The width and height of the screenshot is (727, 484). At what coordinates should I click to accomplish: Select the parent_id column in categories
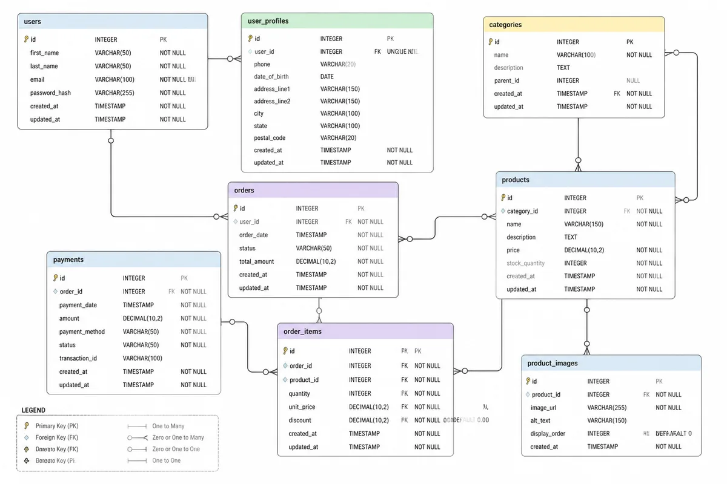point(506,80)
